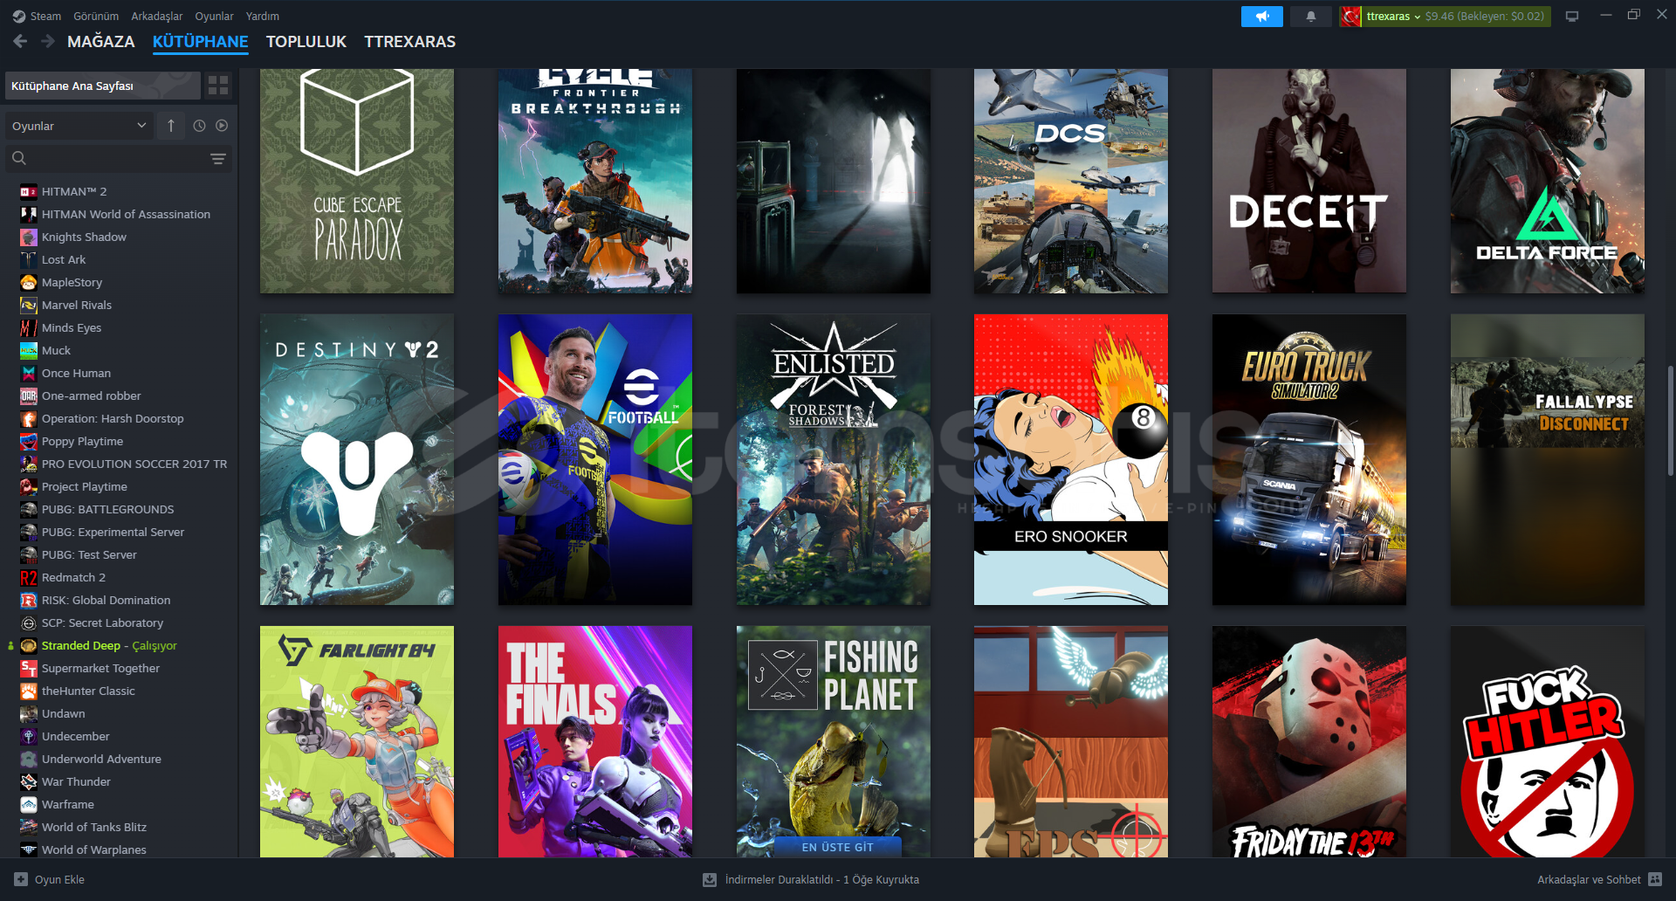Select War Thunder icon in list
The width and height of the screenshot is (1676, 901).
[x=29, y=781]
